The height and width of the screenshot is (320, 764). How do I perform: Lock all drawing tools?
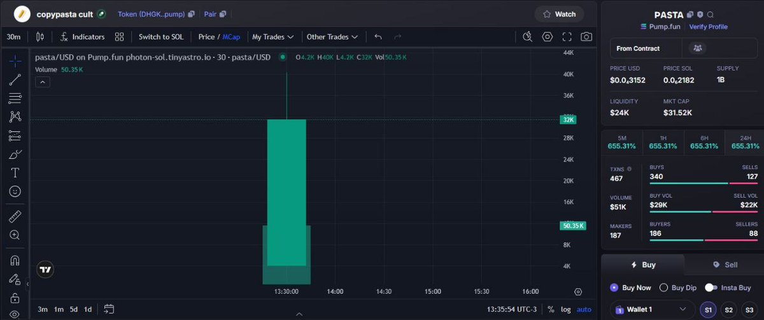[x=15, y=298]
